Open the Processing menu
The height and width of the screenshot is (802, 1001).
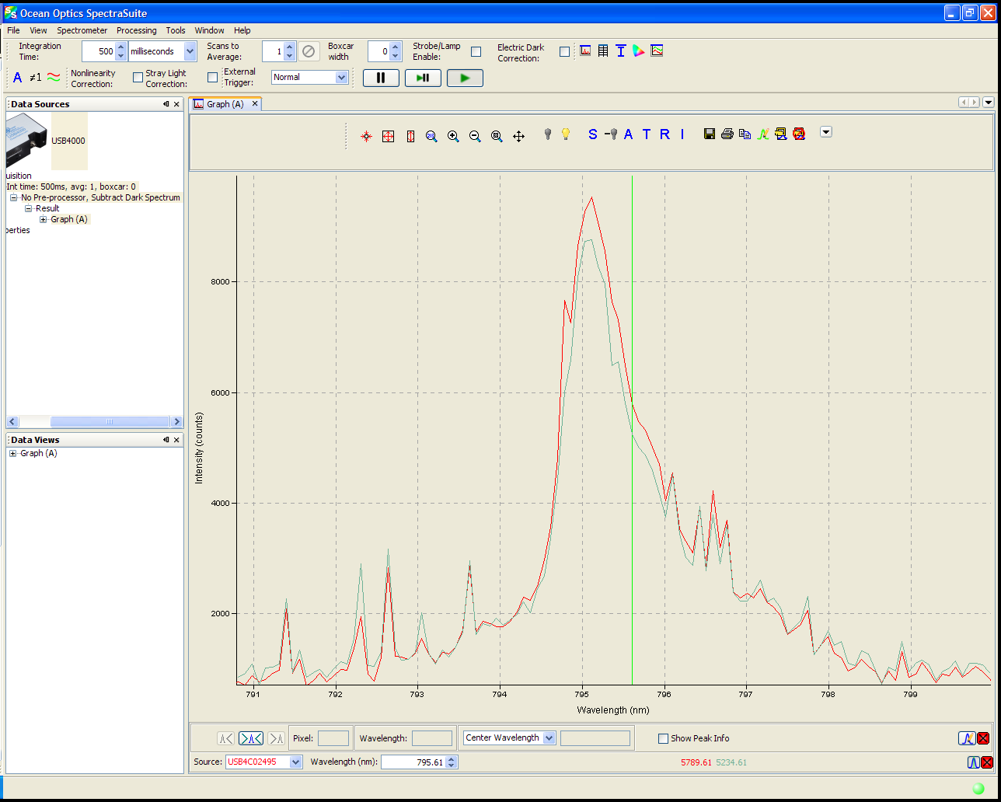coord(137,30)
